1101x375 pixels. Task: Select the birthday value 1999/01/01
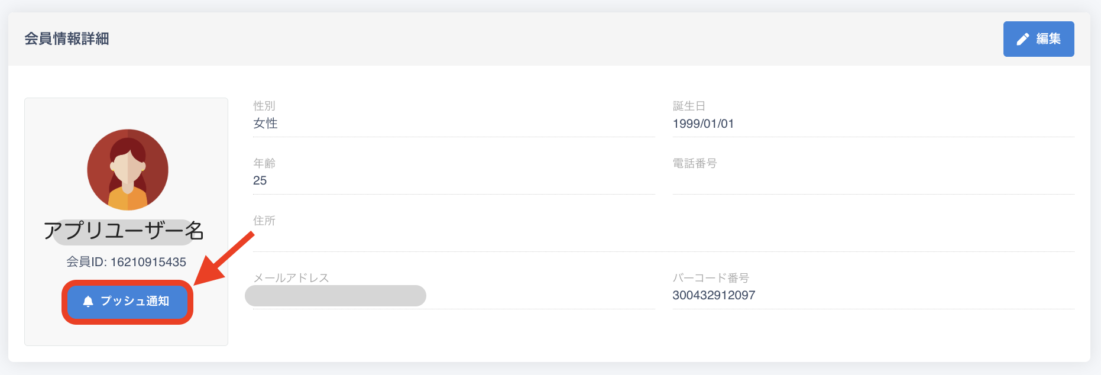703,124
